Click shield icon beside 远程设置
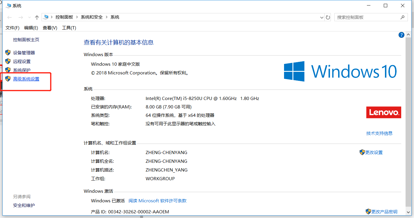 (x=8, y=61)
